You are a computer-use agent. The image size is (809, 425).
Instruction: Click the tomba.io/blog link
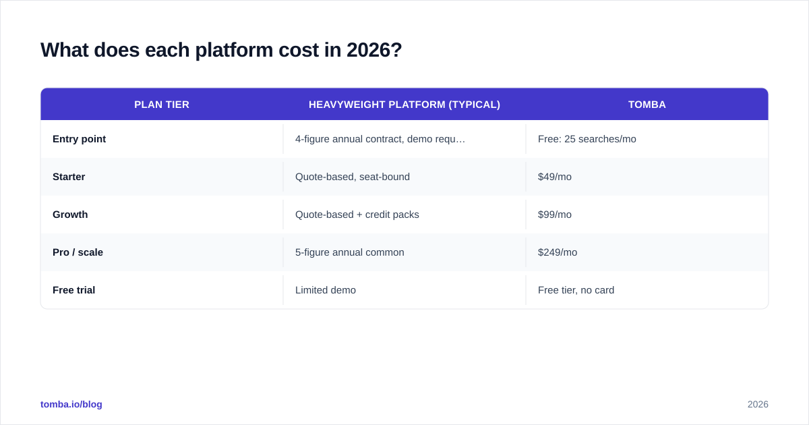[71, 404]
